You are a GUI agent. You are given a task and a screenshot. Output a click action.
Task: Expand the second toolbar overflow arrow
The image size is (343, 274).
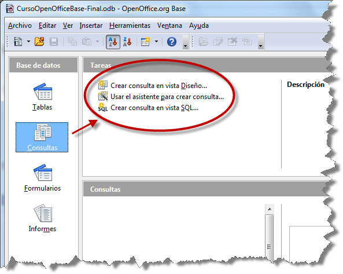[260, 42]
